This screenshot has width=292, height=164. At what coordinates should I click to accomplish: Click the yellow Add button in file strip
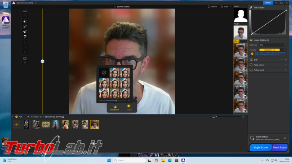coord(18,117)
